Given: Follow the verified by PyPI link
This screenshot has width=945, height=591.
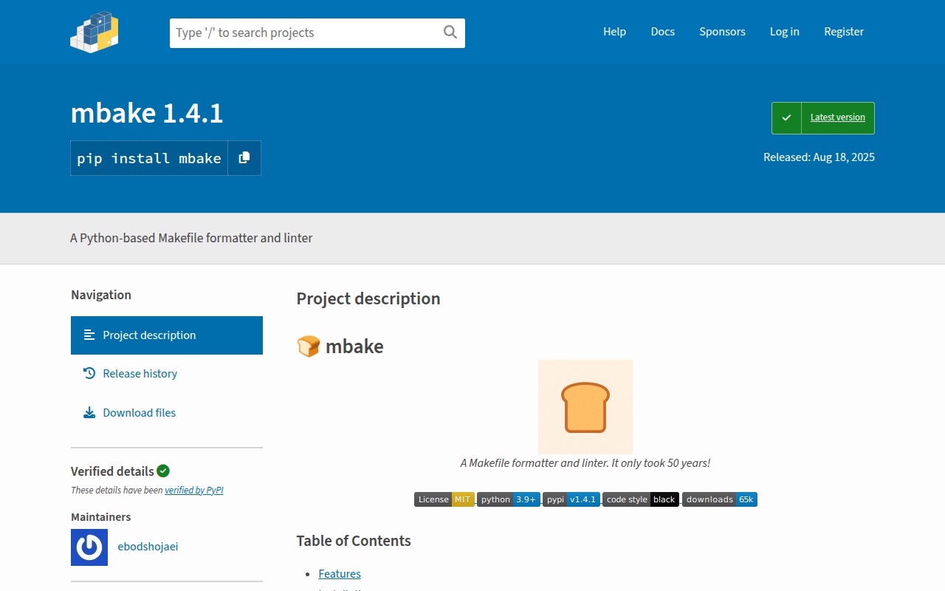Looking at the screenshot, I should tap(194, 491).
